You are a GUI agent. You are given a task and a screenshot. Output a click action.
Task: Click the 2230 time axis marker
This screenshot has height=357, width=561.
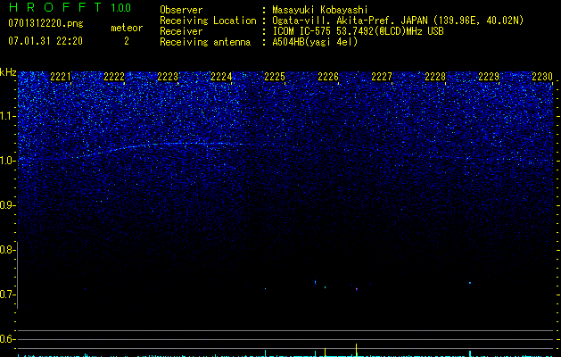542,77
